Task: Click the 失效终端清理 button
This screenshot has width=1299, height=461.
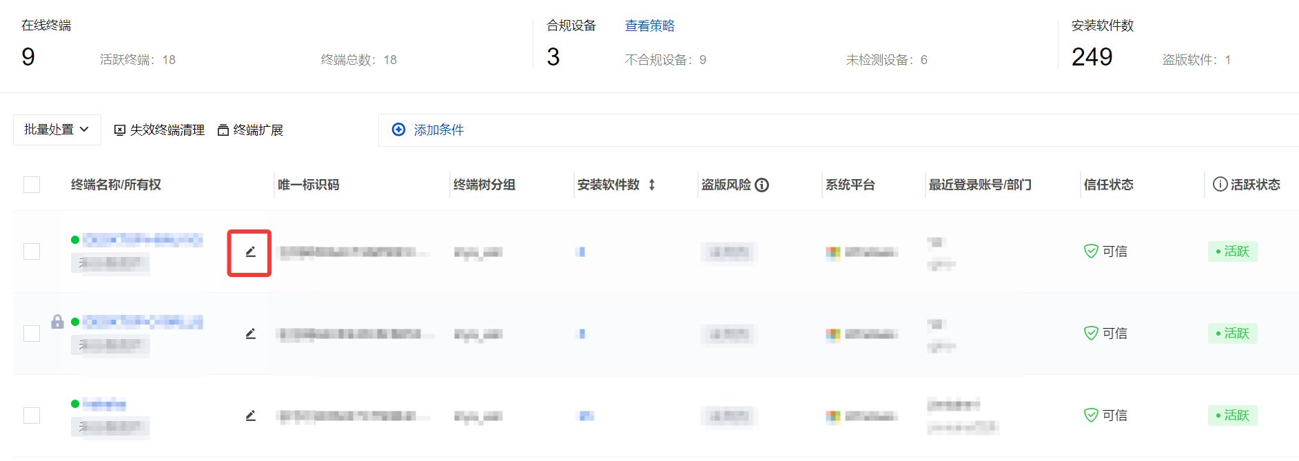Action: [159, 130]
